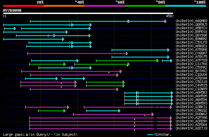Click the AV769090 query name label
This screenshot has width=209, height=137.
tap(12, 10)
